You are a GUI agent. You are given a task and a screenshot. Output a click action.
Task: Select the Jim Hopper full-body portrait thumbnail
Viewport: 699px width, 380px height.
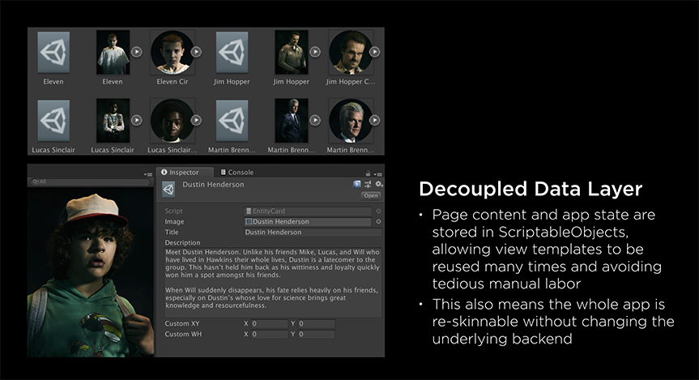click(291, 52)
